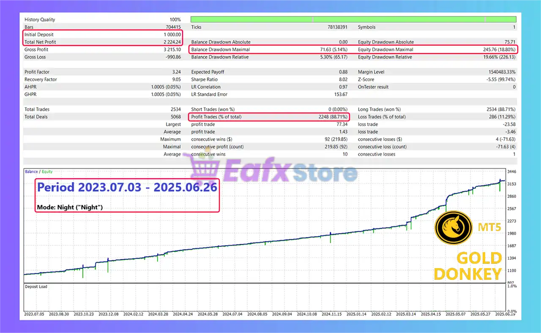Click Equity Drawdown Relative value 19.66% (226.13)
This screenshot has height=333, width=541.
click(498, 57)
